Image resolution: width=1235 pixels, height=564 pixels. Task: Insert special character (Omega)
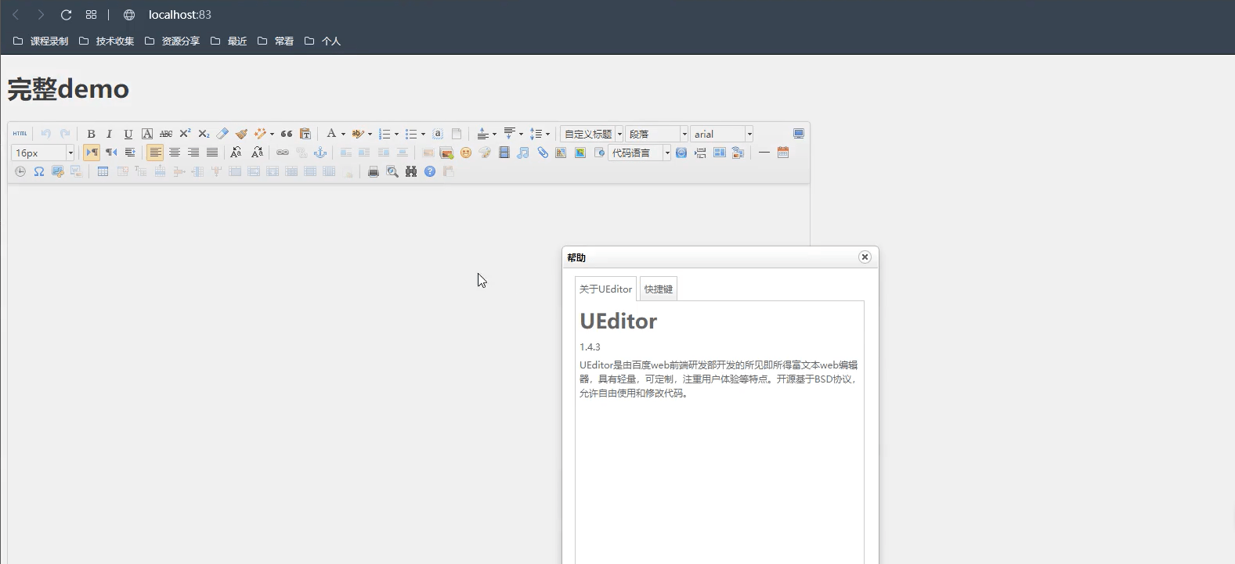coord(39,171)
